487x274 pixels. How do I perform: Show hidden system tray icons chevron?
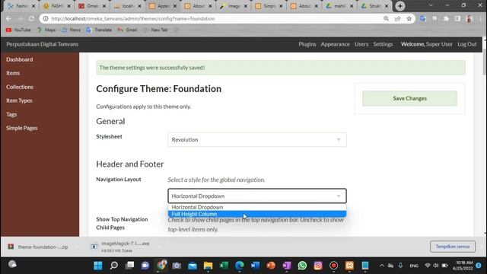click(382, 266)
